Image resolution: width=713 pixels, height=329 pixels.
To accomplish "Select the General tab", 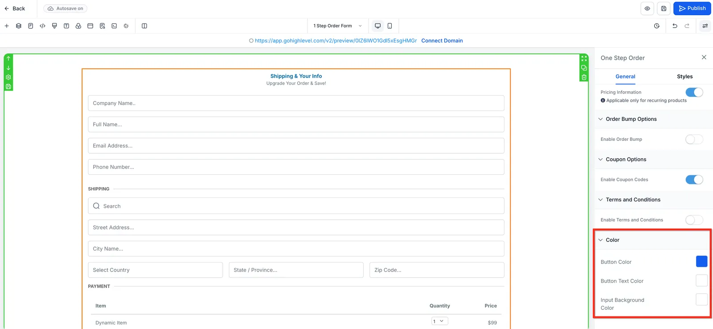I will pos(625,77).
